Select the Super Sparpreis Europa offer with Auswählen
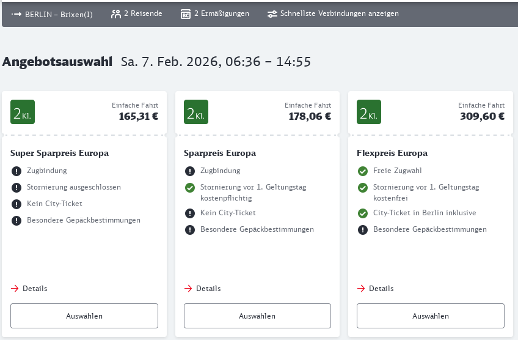518x340 pixels. pyautogui.click(x=84, y=316)
